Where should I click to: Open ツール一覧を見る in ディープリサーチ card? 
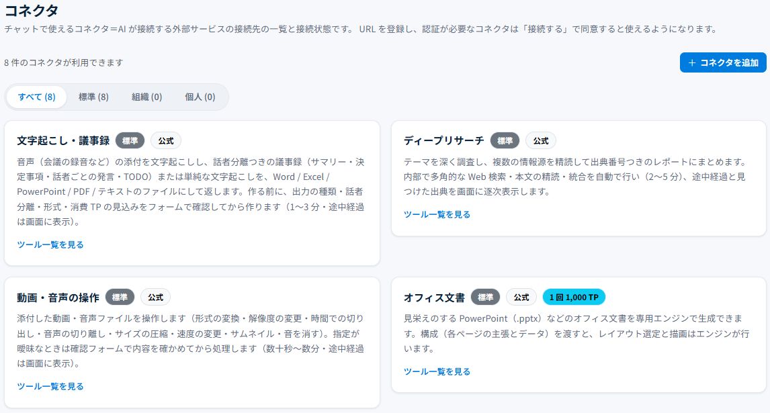click(437, 214)
